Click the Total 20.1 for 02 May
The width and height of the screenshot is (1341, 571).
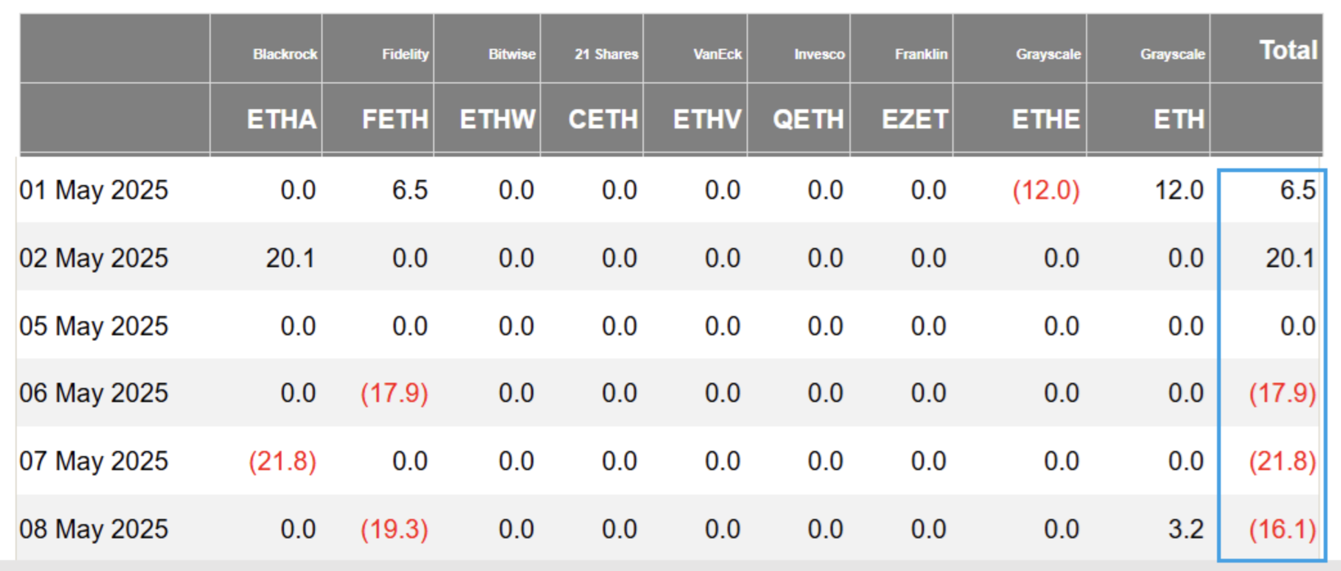pyautogui.click(x=1290, y=259)
